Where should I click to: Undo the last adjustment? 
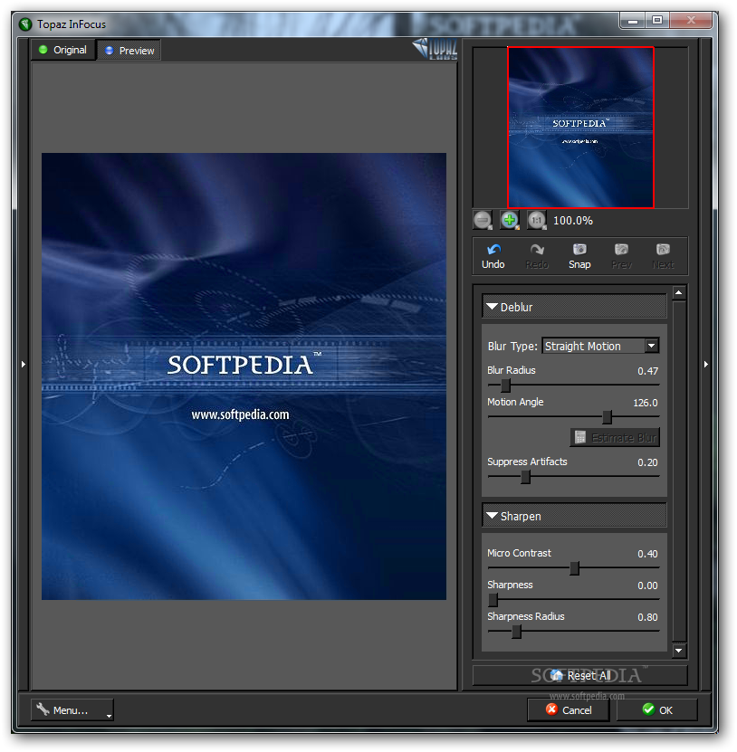point(493,257)
